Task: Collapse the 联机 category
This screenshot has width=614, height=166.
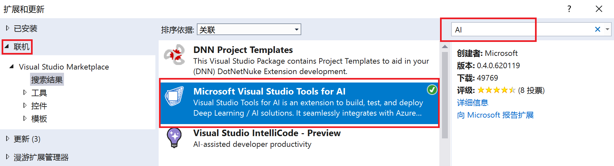Action: point(7,46)
